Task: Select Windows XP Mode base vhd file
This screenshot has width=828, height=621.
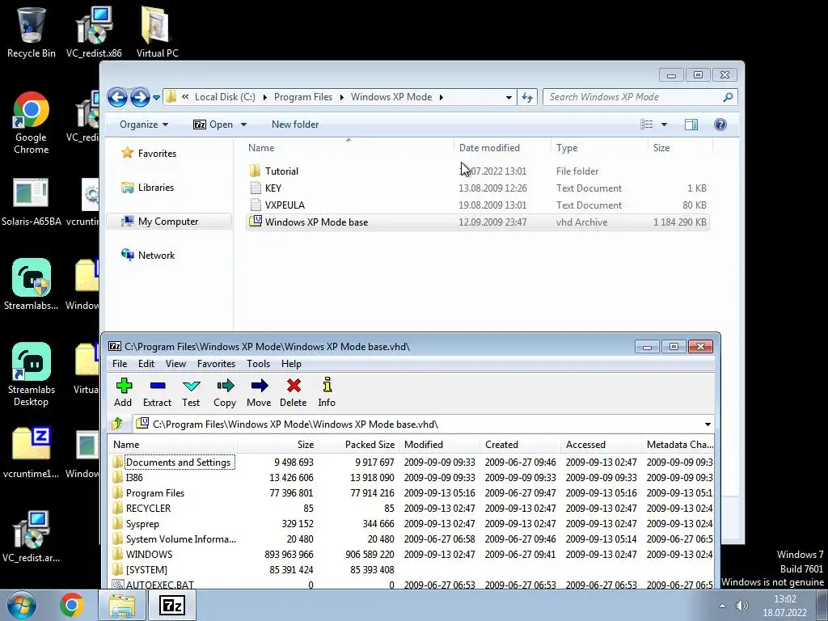Action: [x=477, y=222]
